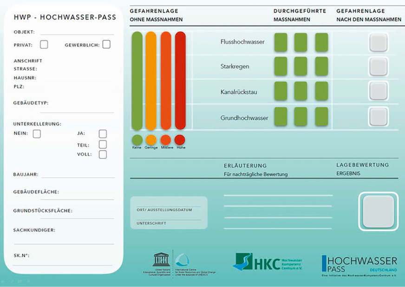
Task: Tick the 'Privat' checkbox
Action: [x=44, y=45]
